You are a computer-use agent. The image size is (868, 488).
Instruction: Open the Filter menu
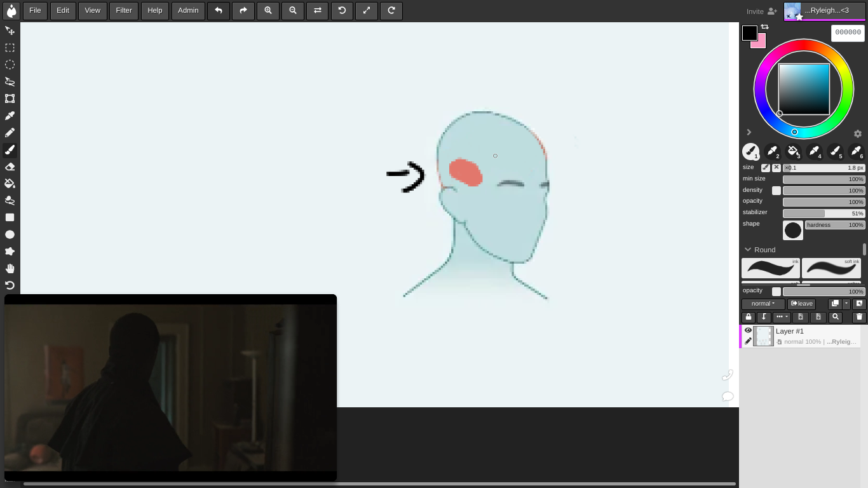(123, 11)
